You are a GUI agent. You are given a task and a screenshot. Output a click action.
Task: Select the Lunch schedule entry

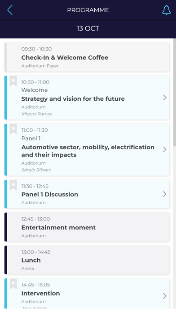point(87,260)
